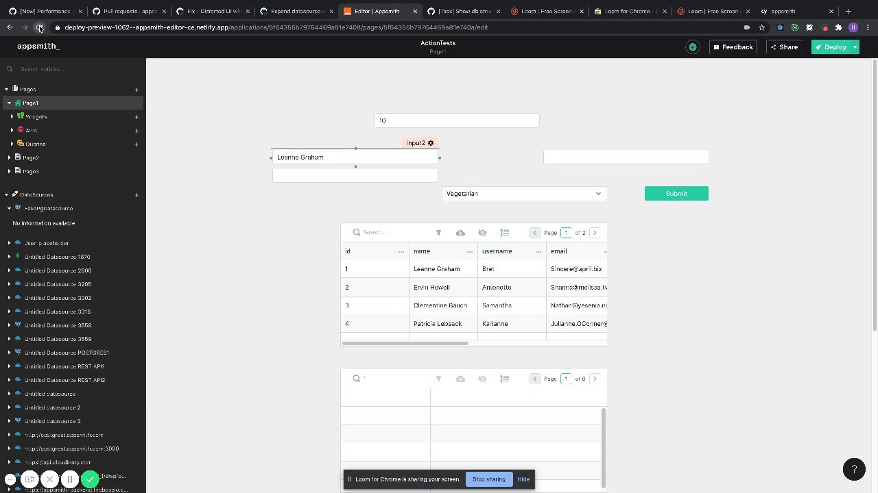
Task: Expand the Queries tree node
Action: click(12, 144)
